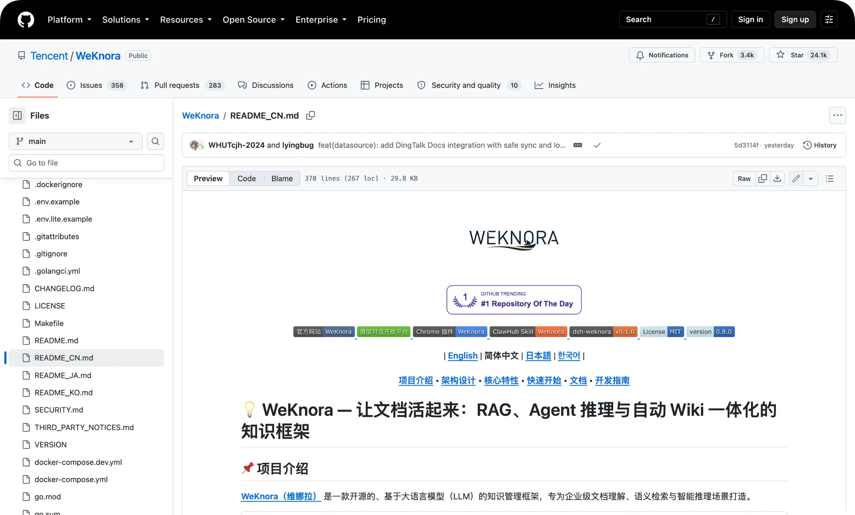Open the Pricing page
The image size is (855, 515).
tap(372, 19)
